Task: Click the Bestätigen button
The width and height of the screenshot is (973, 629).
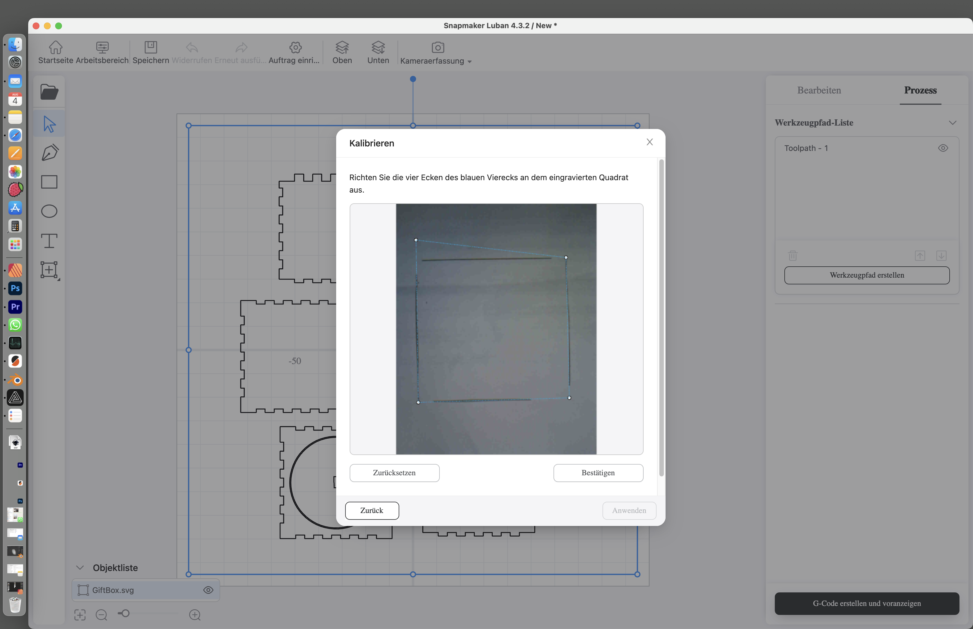Action: tap(598, 473)
